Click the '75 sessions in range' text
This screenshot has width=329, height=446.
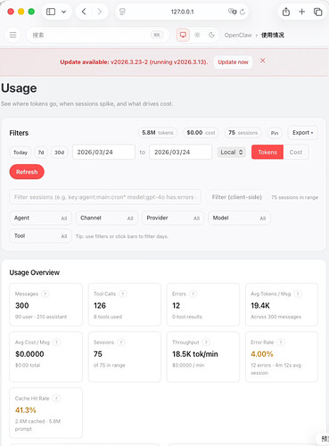click(294, 197)
